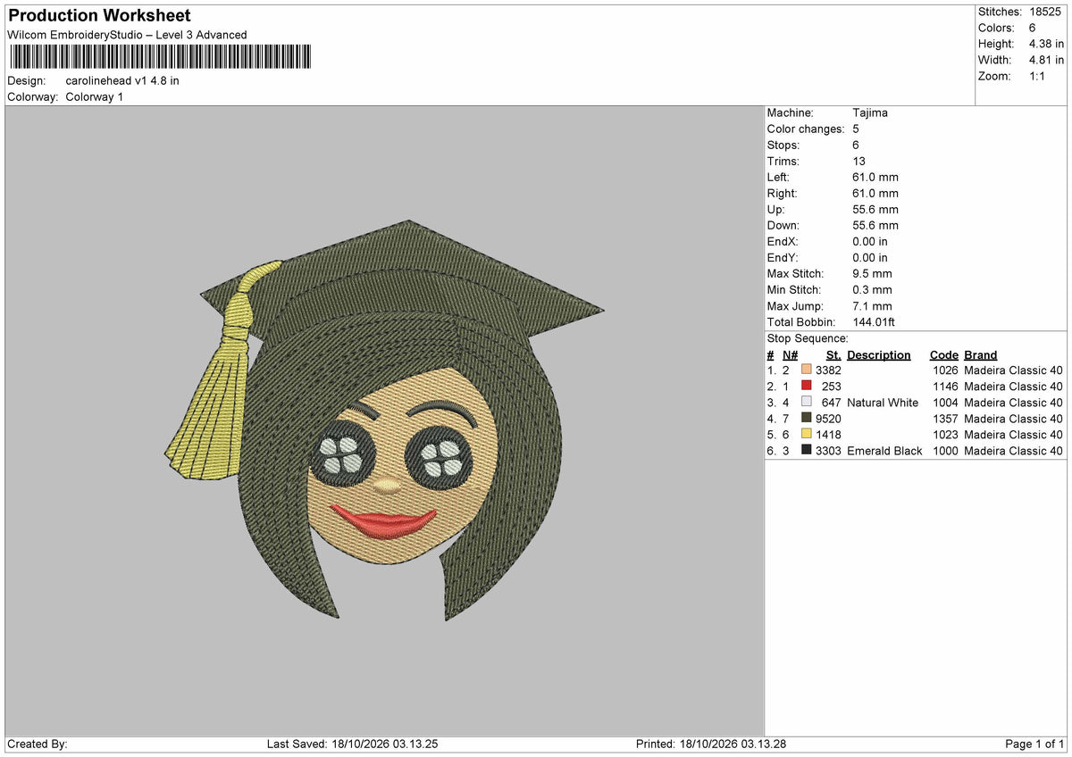1072x757 pixels.
Task: Click the Left value 61.0 mm
Action: pyautogui.click(x=875, y=178)
